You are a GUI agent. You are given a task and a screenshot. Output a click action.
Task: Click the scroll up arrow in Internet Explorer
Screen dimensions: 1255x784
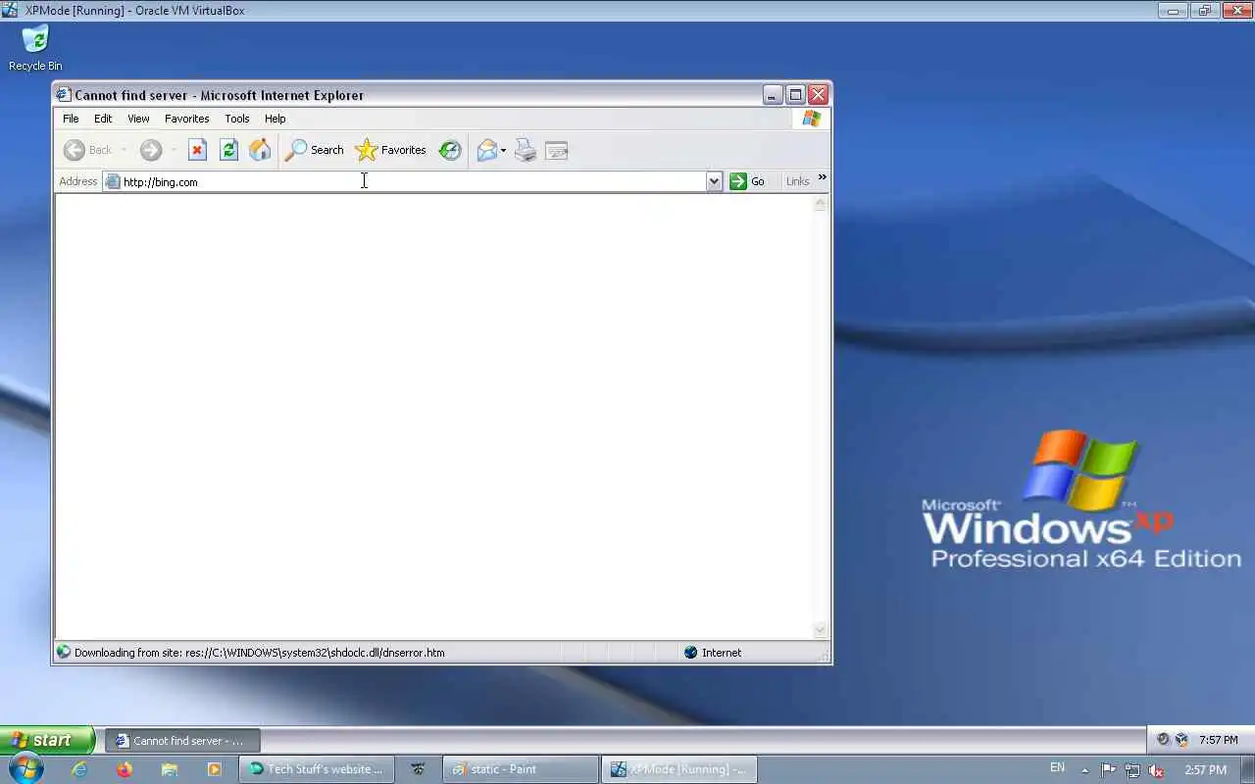tap(821, 204)
